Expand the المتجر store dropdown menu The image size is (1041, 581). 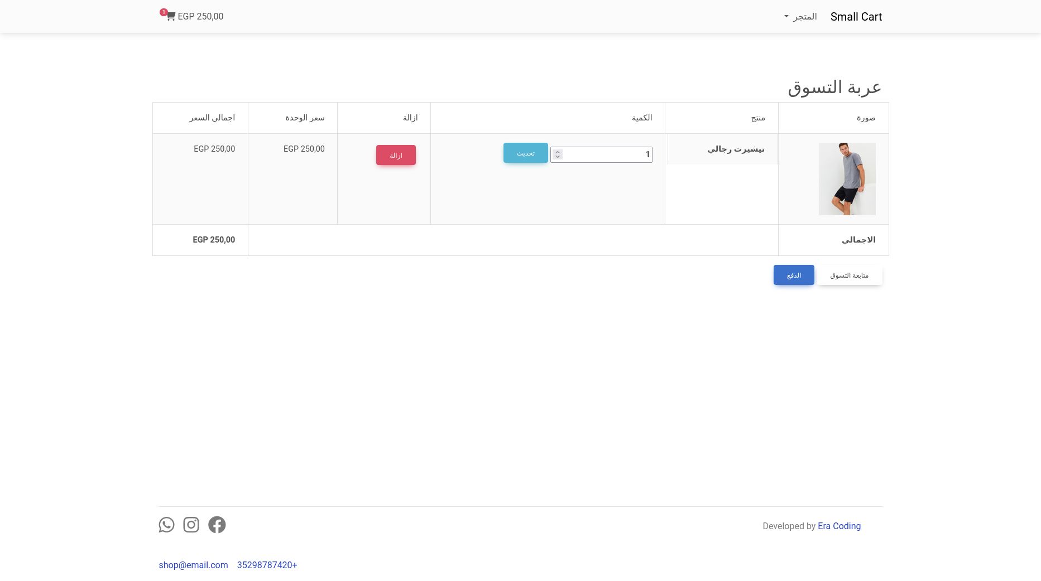[804, 17]
